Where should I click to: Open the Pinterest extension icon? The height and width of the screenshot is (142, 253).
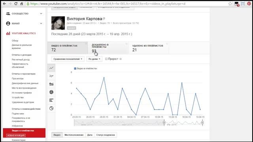249,4
